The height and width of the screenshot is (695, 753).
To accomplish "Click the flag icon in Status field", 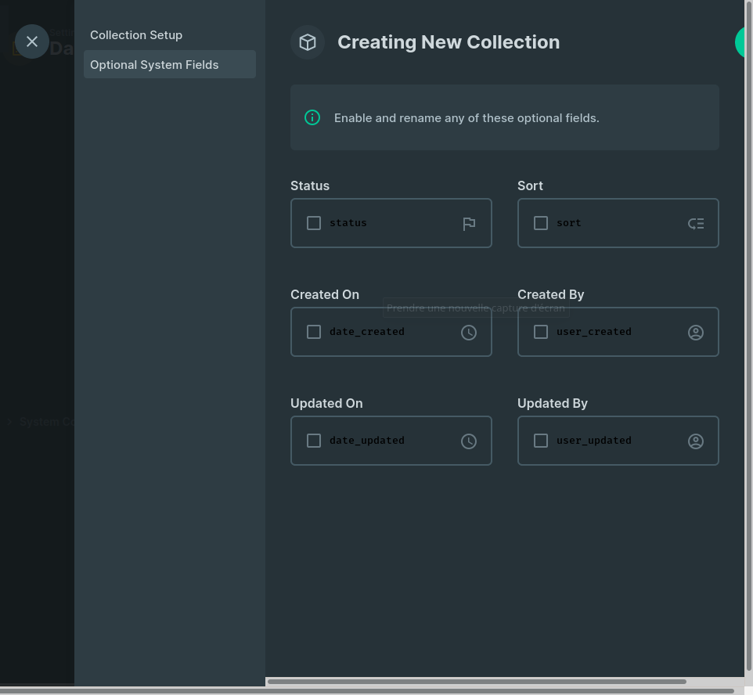I will pos(469,224).
